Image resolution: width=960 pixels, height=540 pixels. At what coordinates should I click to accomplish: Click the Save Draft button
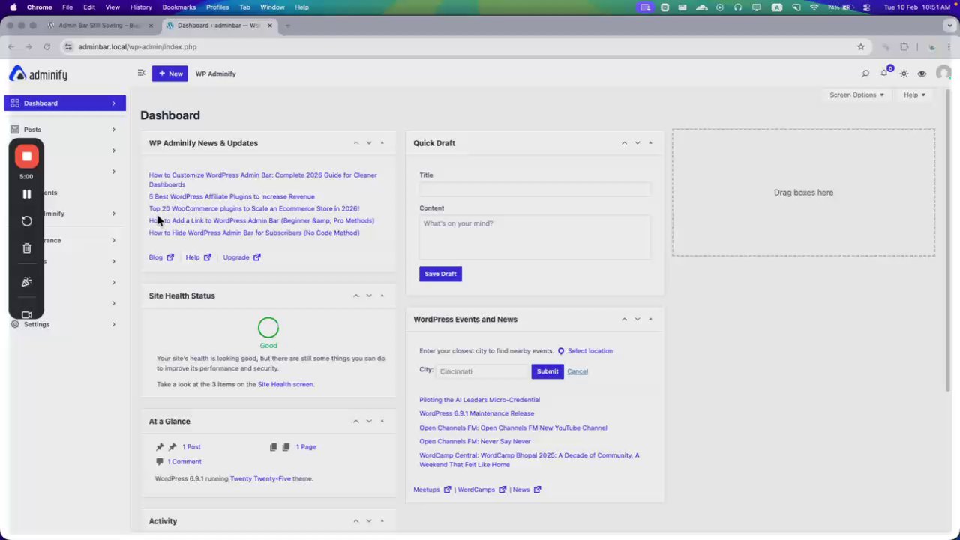(x=440, y=274)
